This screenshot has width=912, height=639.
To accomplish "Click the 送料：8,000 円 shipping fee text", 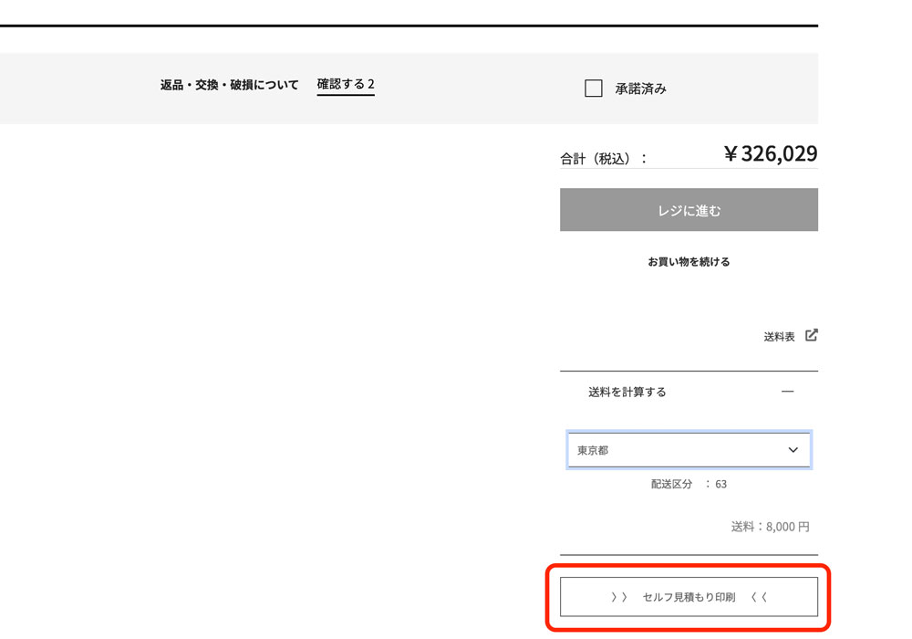I will click(770, 527).
